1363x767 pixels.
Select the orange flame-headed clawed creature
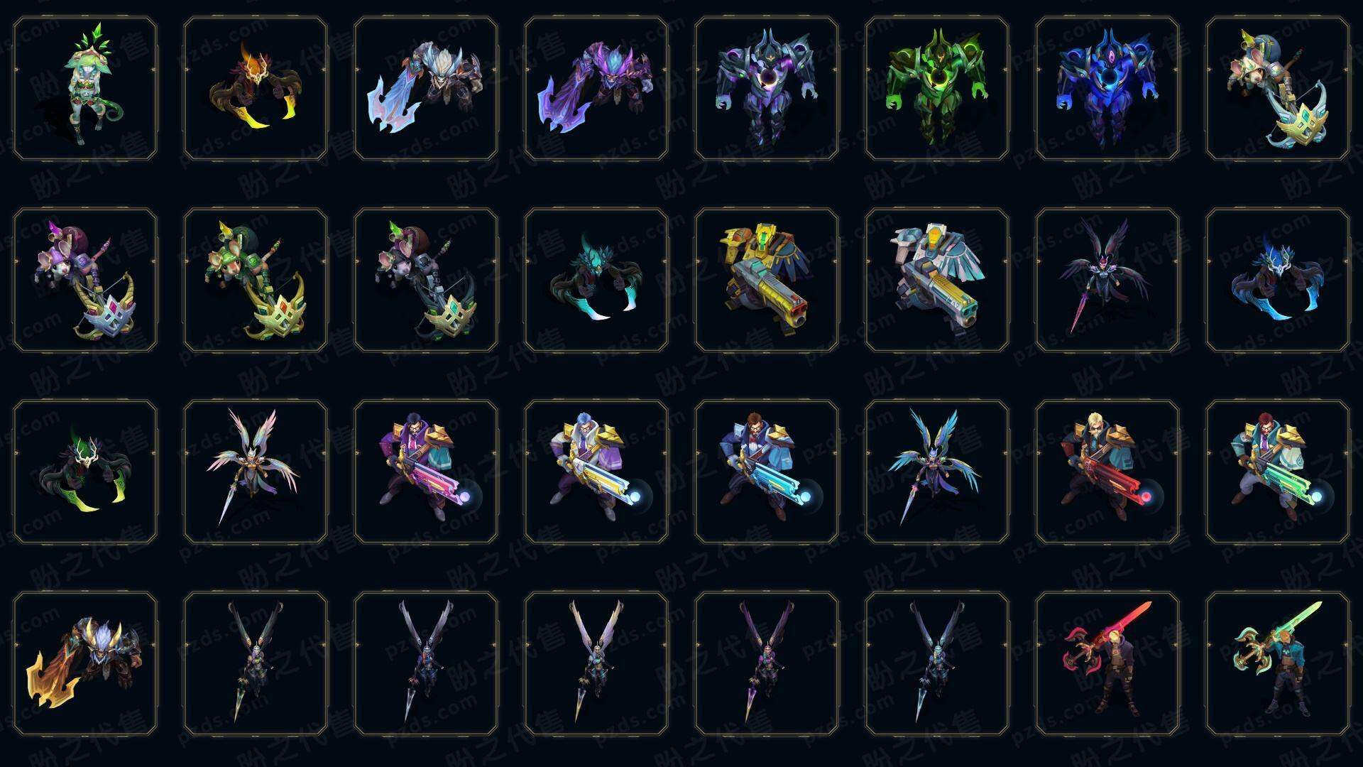tap(256, 88)
